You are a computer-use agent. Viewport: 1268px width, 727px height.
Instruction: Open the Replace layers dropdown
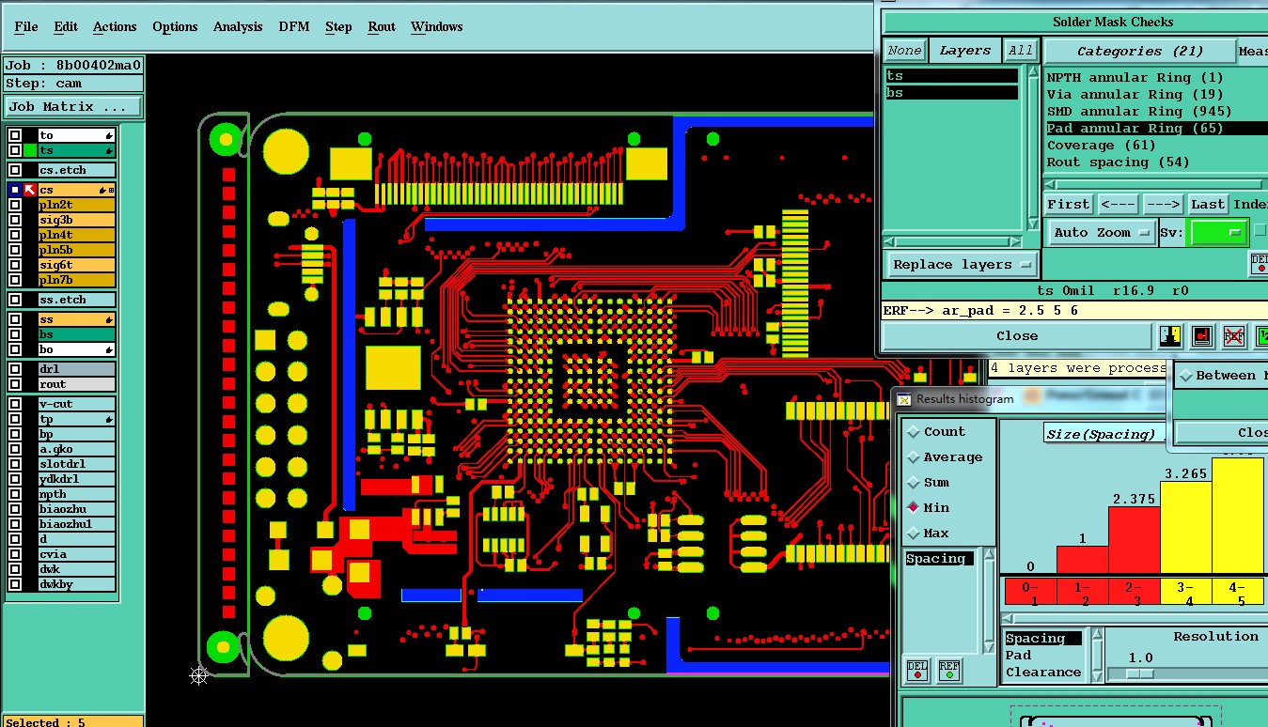(963, 264)
